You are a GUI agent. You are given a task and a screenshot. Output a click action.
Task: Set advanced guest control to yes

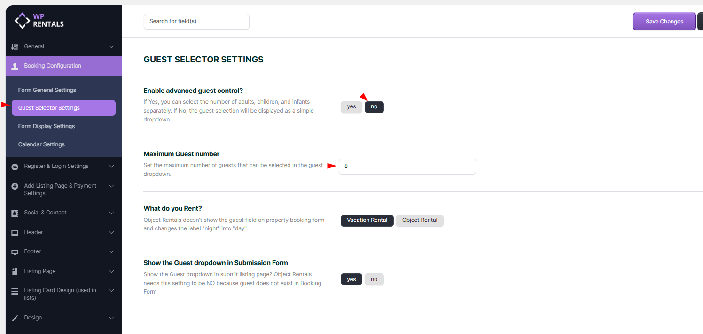351,107
